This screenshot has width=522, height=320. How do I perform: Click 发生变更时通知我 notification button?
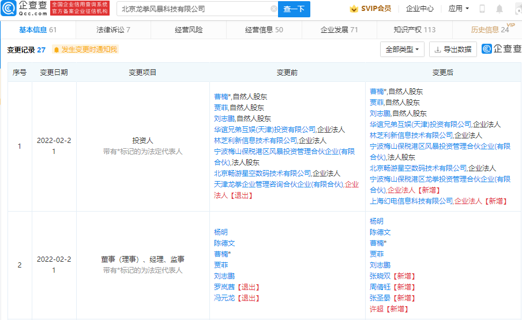(85, 50)
